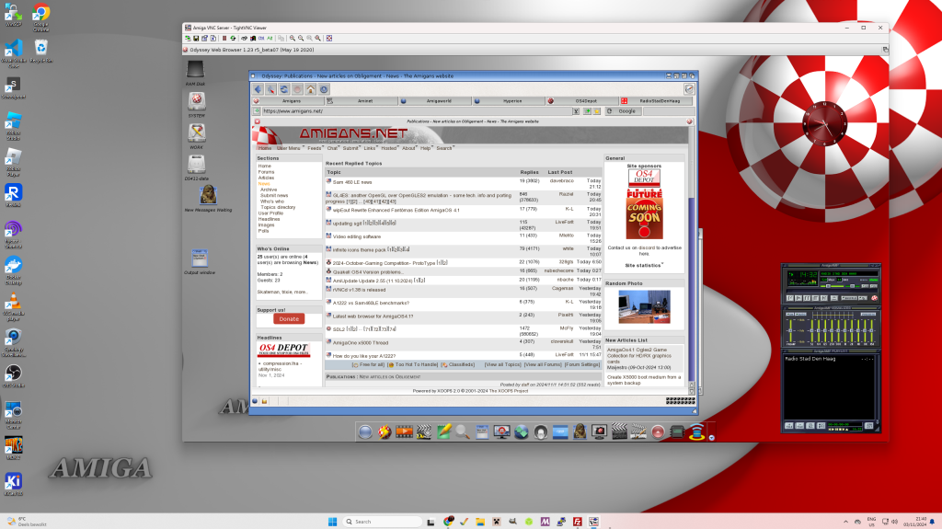Launch the wifi router dock icon
Image resolution: width=942 pixels, height=529 pixels.
coord(697,431)
